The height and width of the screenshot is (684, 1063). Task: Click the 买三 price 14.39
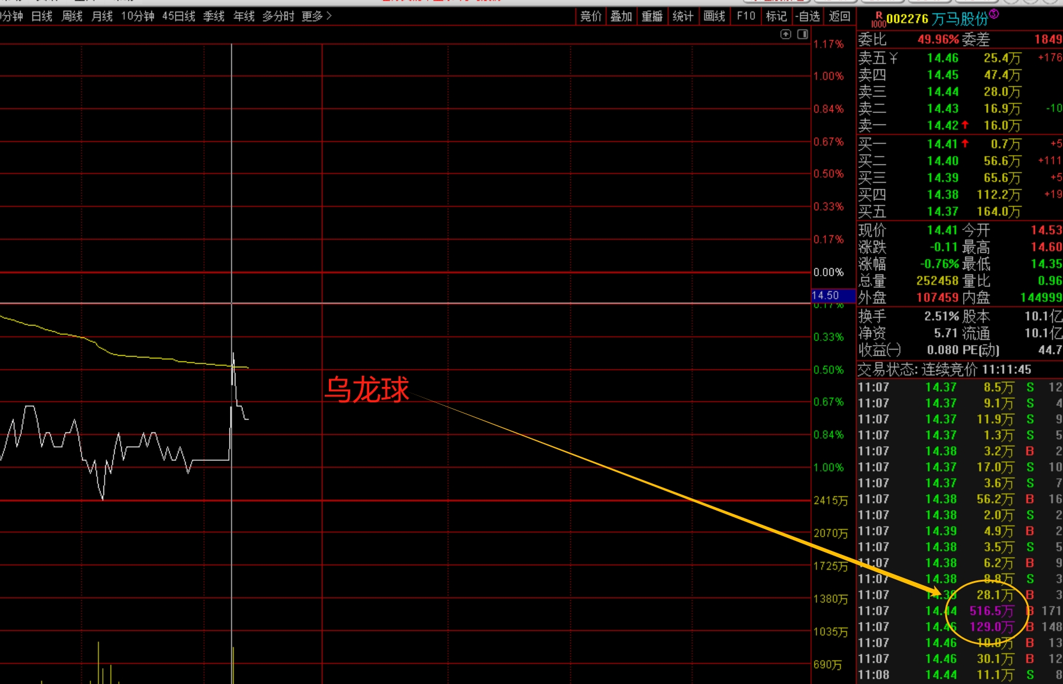click(942, 178)
